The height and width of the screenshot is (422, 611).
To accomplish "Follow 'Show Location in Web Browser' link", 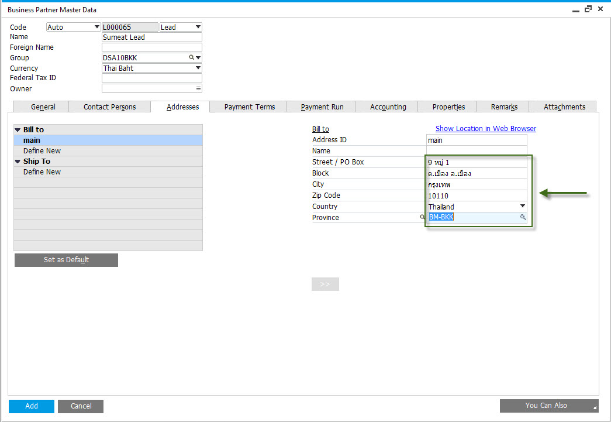I will pos(485,128).
